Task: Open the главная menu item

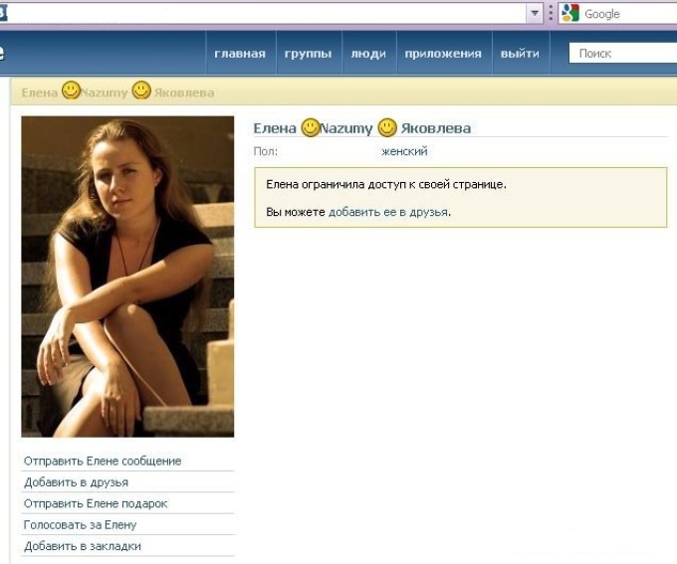Action: [x=240, y=54]
